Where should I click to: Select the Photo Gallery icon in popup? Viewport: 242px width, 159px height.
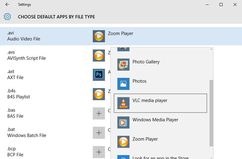[x=123, y=65]
